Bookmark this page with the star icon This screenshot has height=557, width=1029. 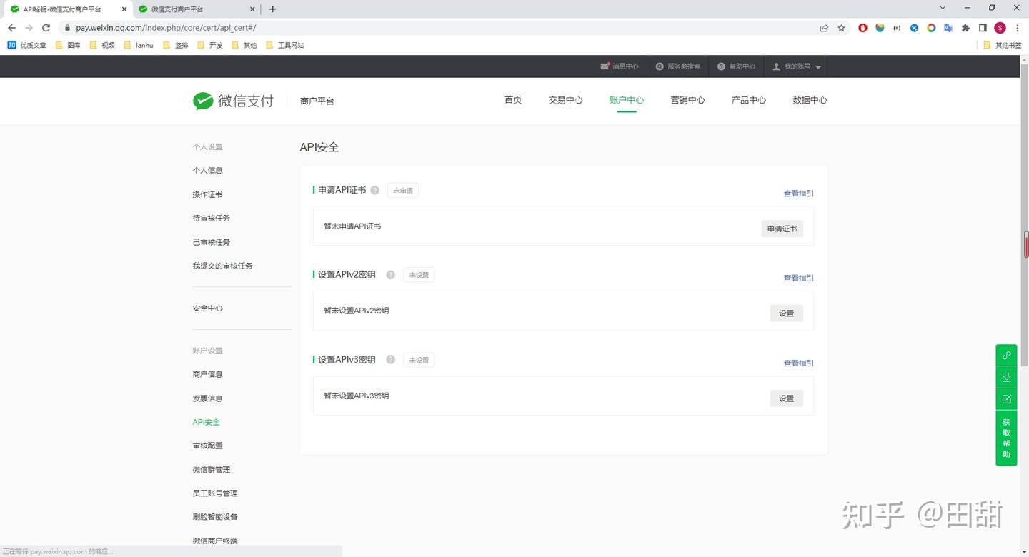tap(842, 28)
